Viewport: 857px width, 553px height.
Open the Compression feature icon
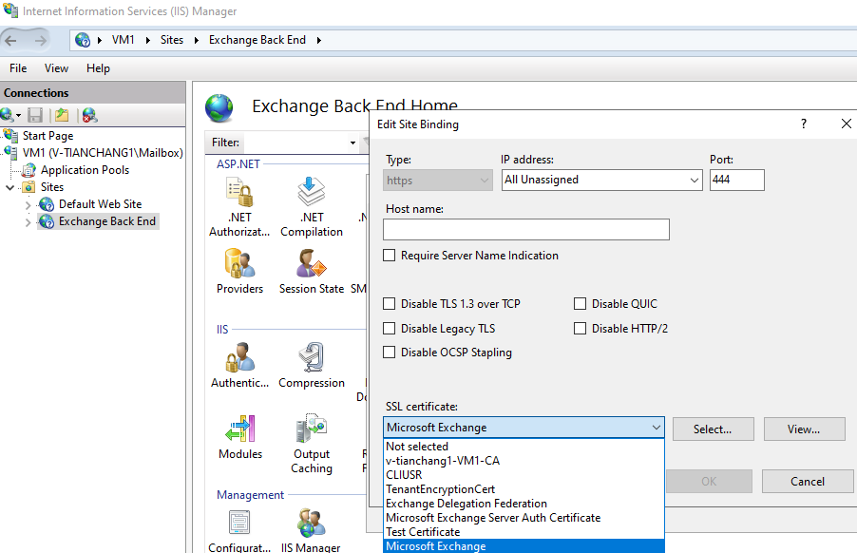click(x=311, y=357)
